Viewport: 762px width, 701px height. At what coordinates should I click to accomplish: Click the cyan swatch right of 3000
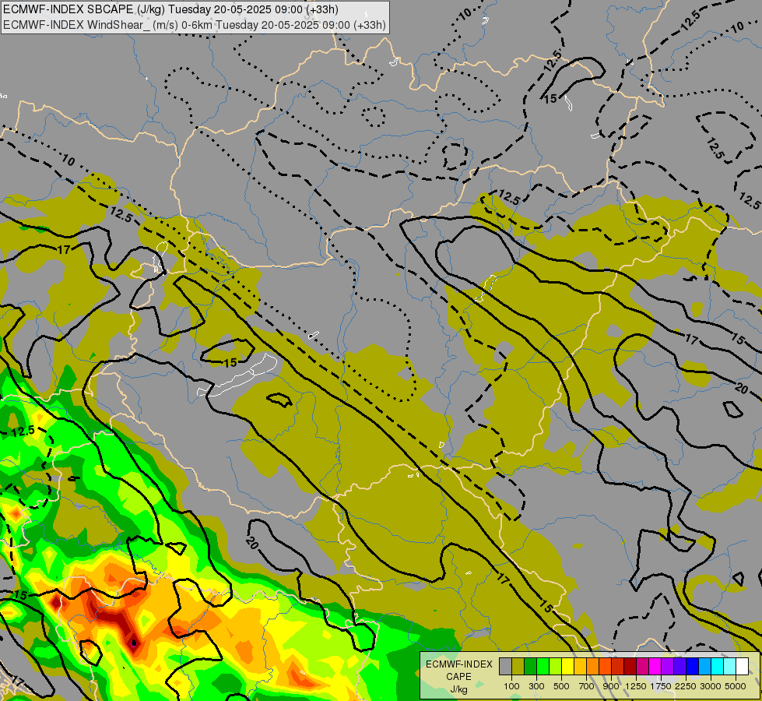[x=718, y=666]
